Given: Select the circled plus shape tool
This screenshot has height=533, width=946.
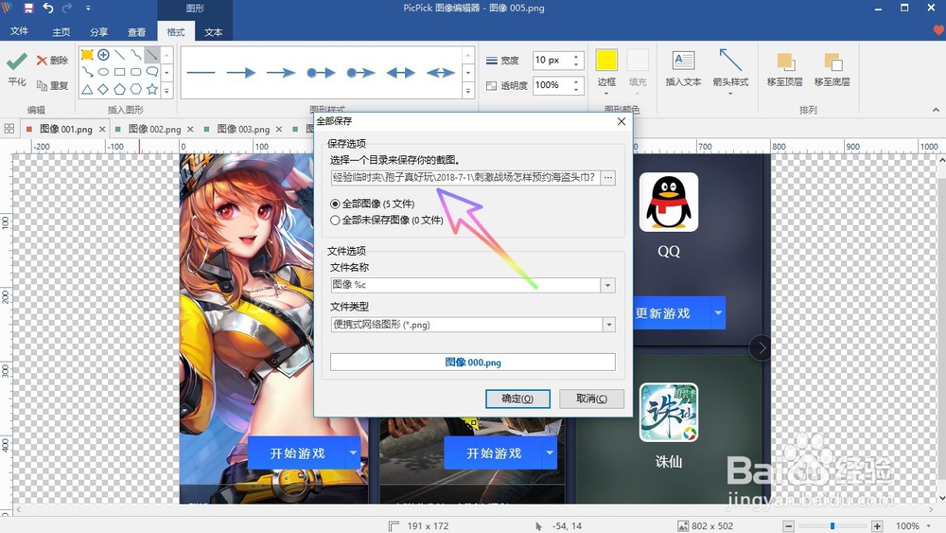Looking at the screenshot, I should (103, 55).
